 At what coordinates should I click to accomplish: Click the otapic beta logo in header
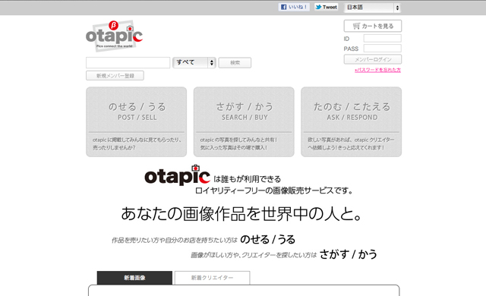coord(114,36)
